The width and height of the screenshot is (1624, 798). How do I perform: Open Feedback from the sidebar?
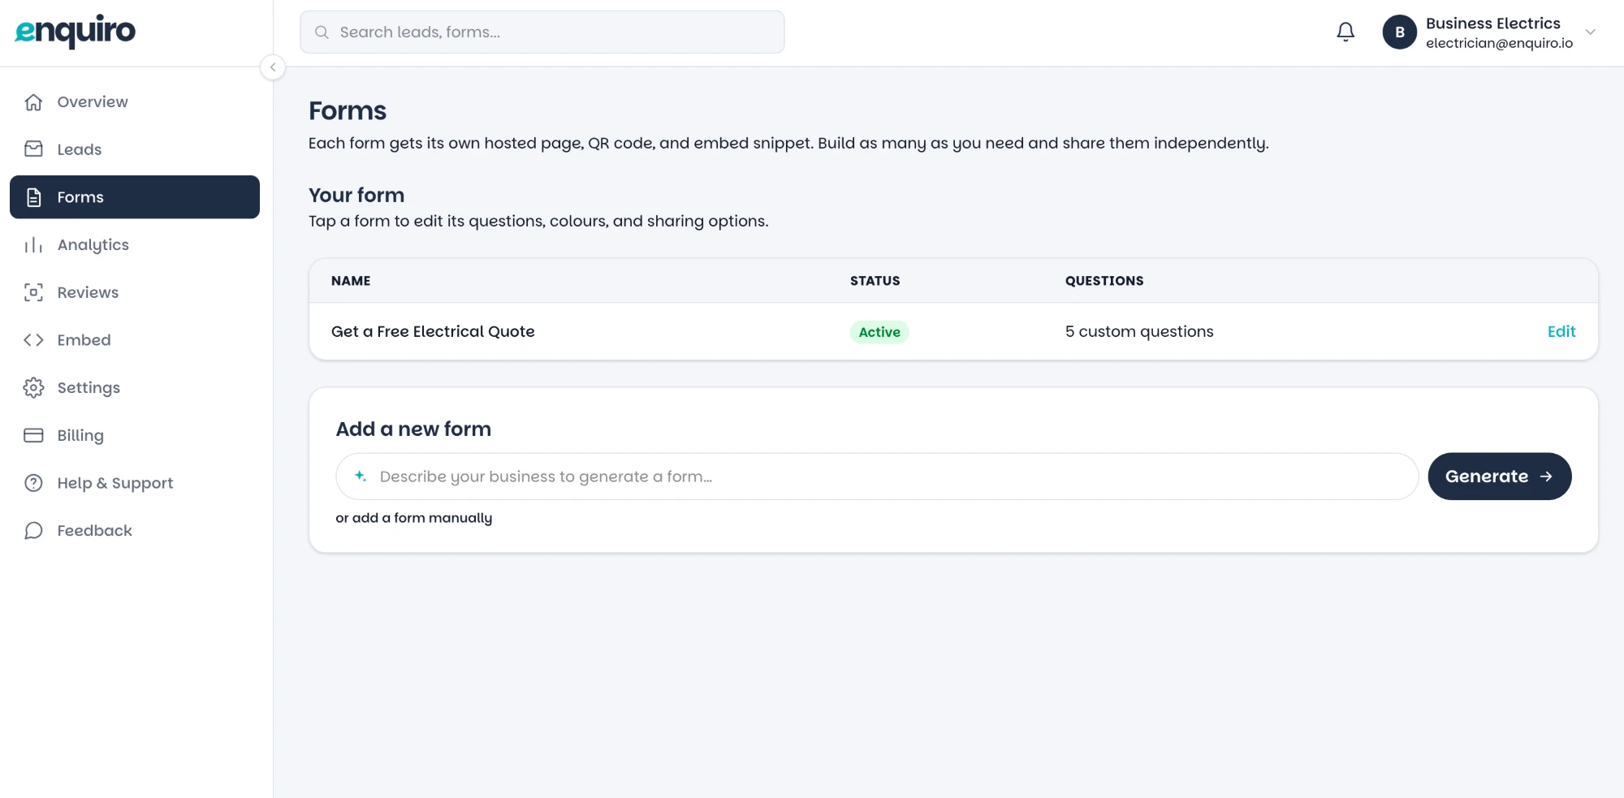pos(135,531)
